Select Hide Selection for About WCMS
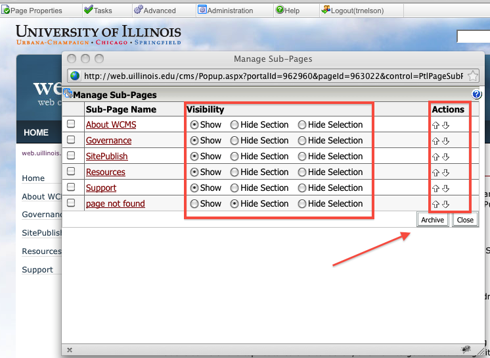This screenshot has width=490, height=358. [302, 125]
